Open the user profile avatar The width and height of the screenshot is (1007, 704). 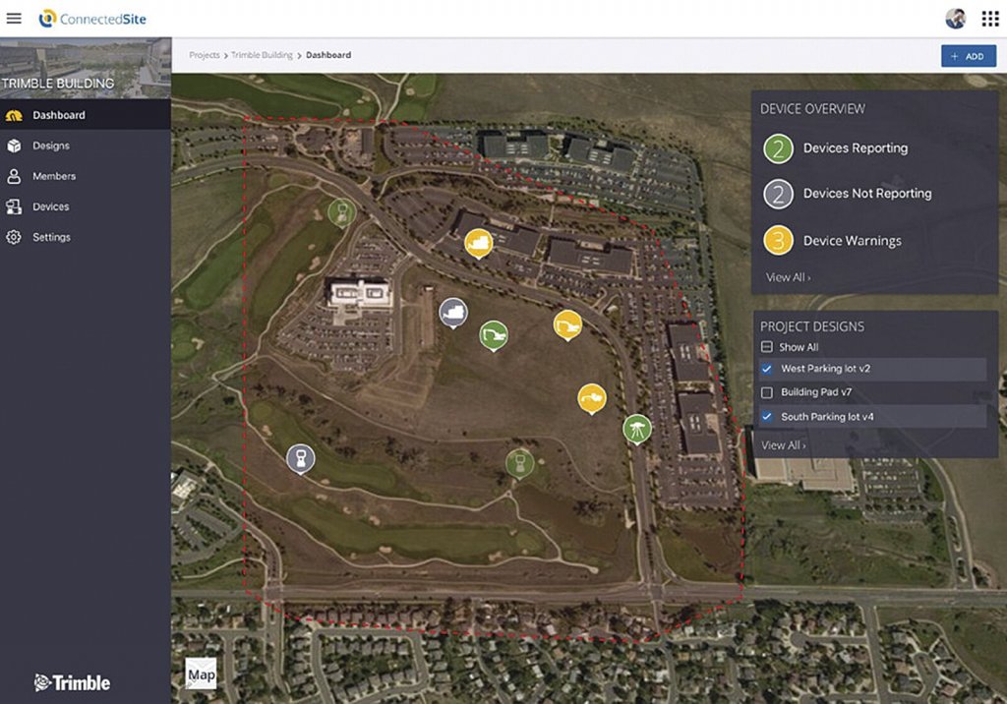tap(956, 19)
